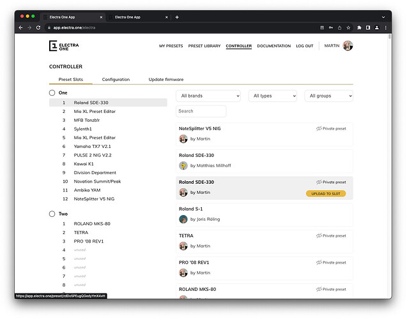Click the MARTIN username link
Image resolution: width=407 pixels, height=319 pixels.
(332, 45)
